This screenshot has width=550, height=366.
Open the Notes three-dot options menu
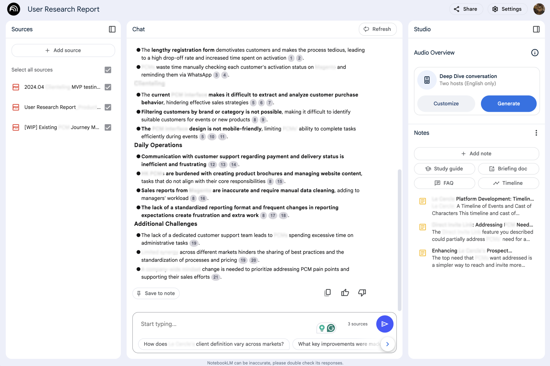(x=536, y=133)
